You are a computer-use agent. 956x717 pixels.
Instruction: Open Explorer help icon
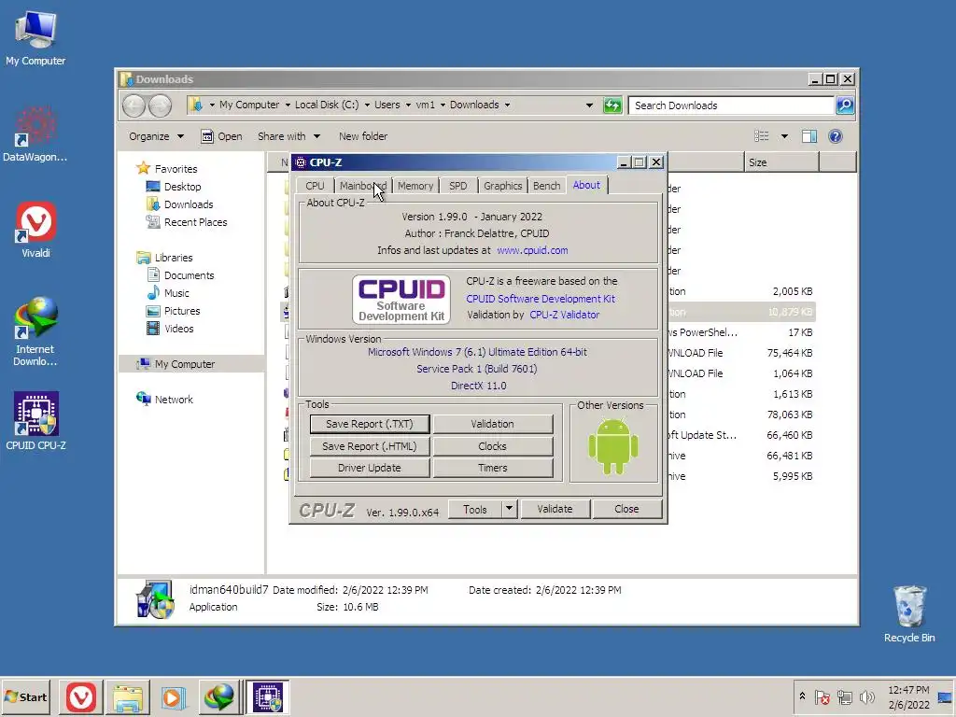point(836,136)
